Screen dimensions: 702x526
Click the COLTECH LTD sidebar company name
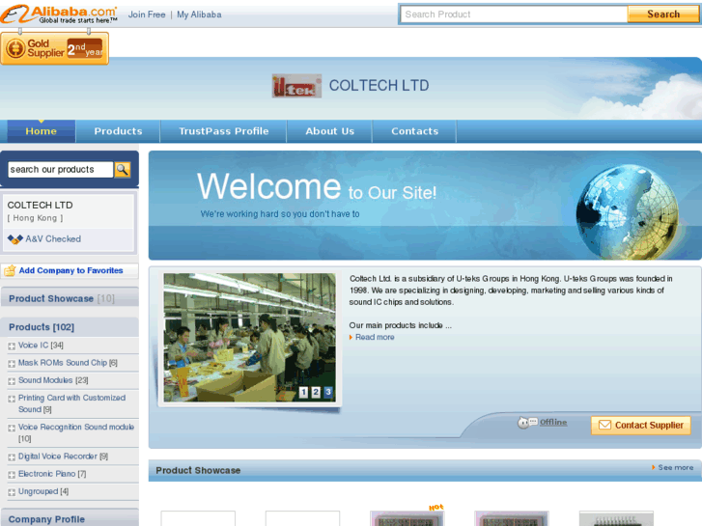click(x=40, y=205)
